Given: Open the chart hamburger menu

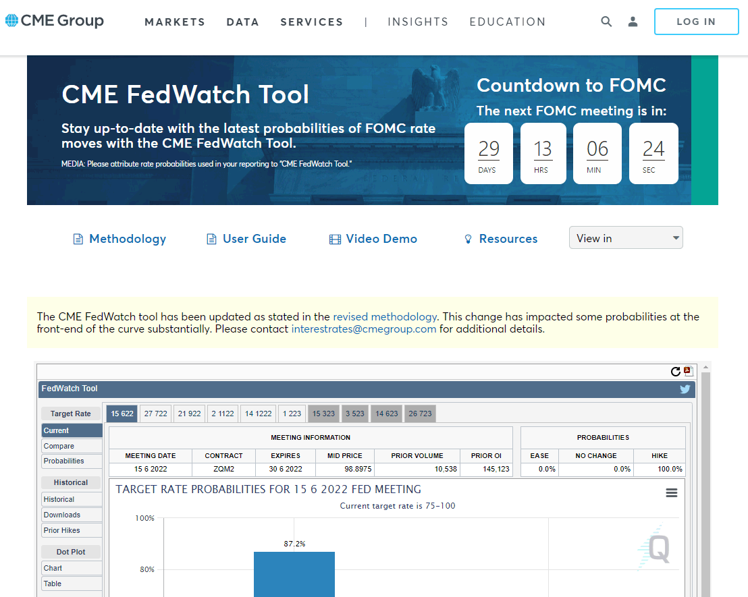Looking at the screenshot, I should click(671, 493).
